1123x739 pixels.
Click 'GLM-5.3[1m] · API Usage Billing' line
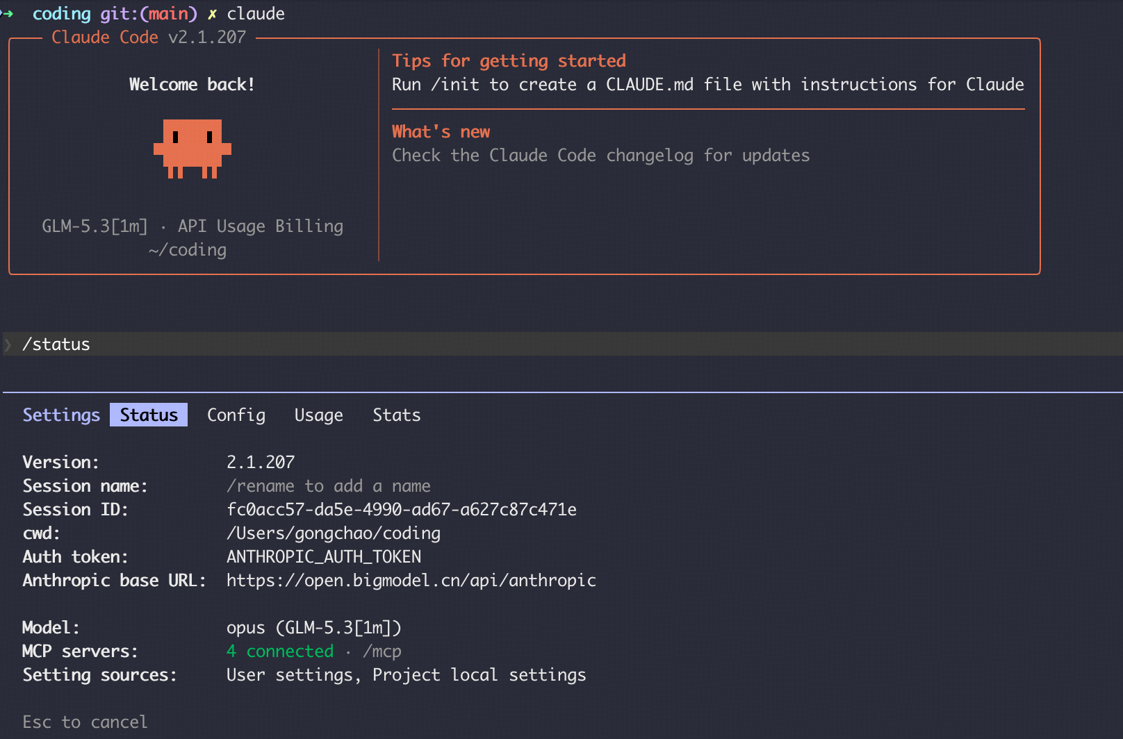click(x=192, y=226)
